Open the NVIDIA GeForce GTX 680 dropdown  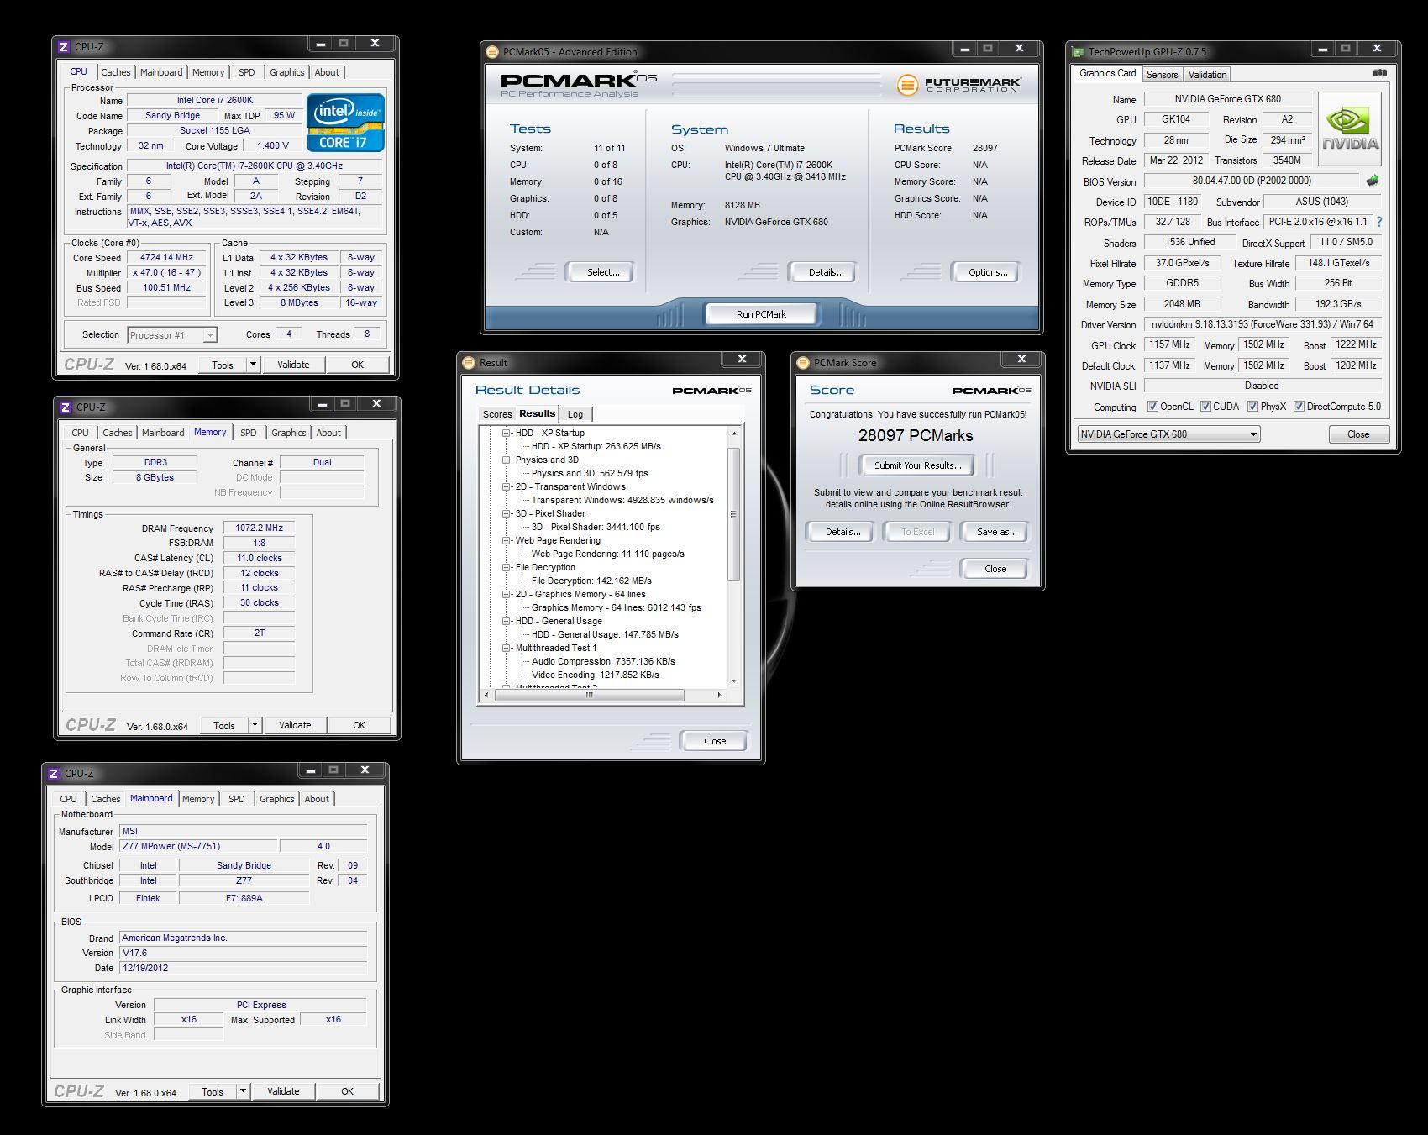(1168, 434)
